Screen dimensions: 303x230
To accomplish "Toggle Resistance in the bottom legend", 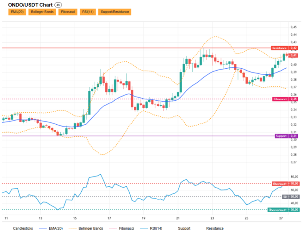I will tap(215, 228).
